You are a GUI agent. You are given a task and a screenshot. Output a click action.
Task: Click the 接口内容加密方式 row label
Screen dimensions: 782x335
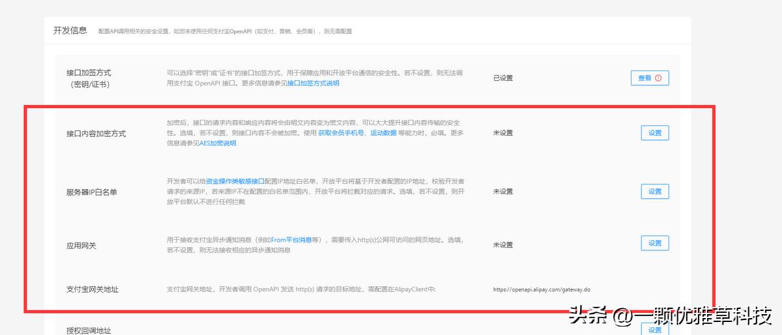pos(96,134)
